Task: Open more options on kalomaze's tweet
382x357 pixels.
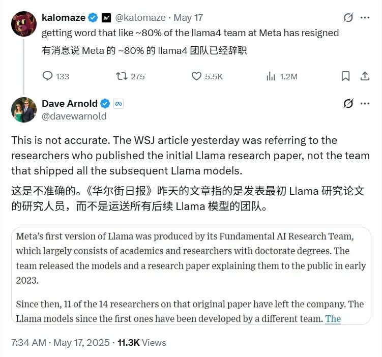Action: coord(365,17)
